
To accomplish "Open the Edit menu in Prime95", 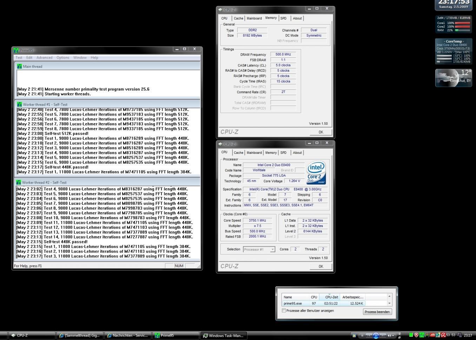I will 29,58.
